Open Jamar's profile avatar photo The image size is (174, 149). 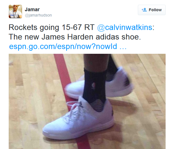tap(15, 11)
